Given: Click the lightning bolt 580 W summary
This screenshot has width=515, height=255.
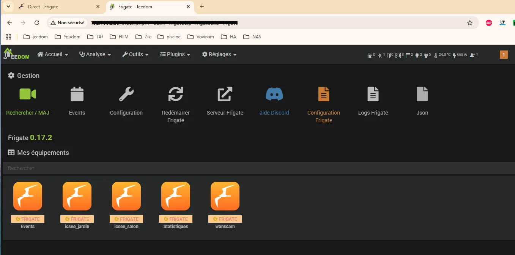Looking at the screenshot, I should coord(460,55).
